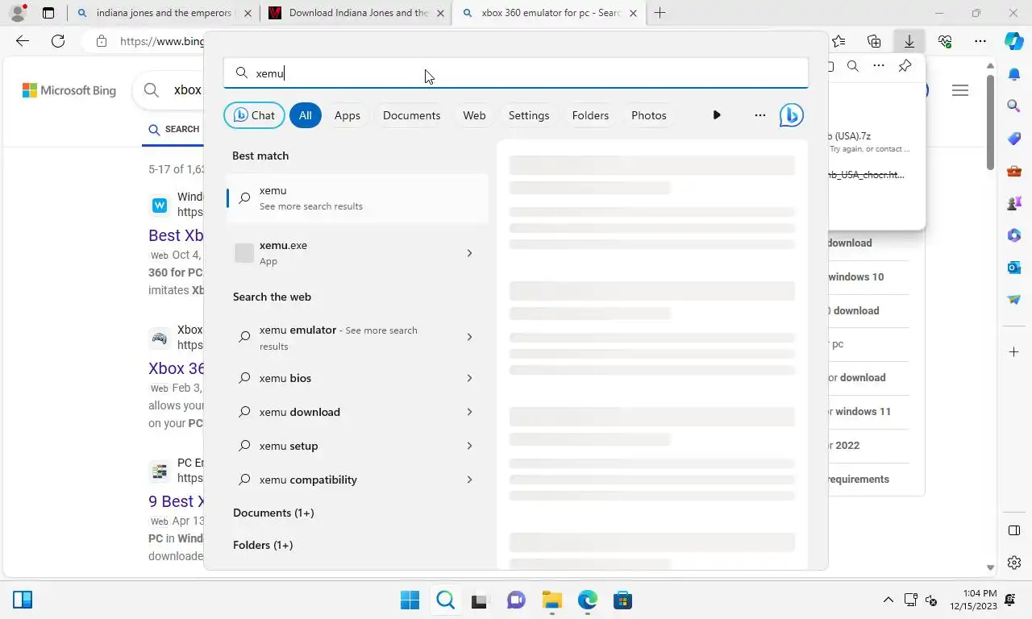Open the Documents (1+) section

(273, 513)
